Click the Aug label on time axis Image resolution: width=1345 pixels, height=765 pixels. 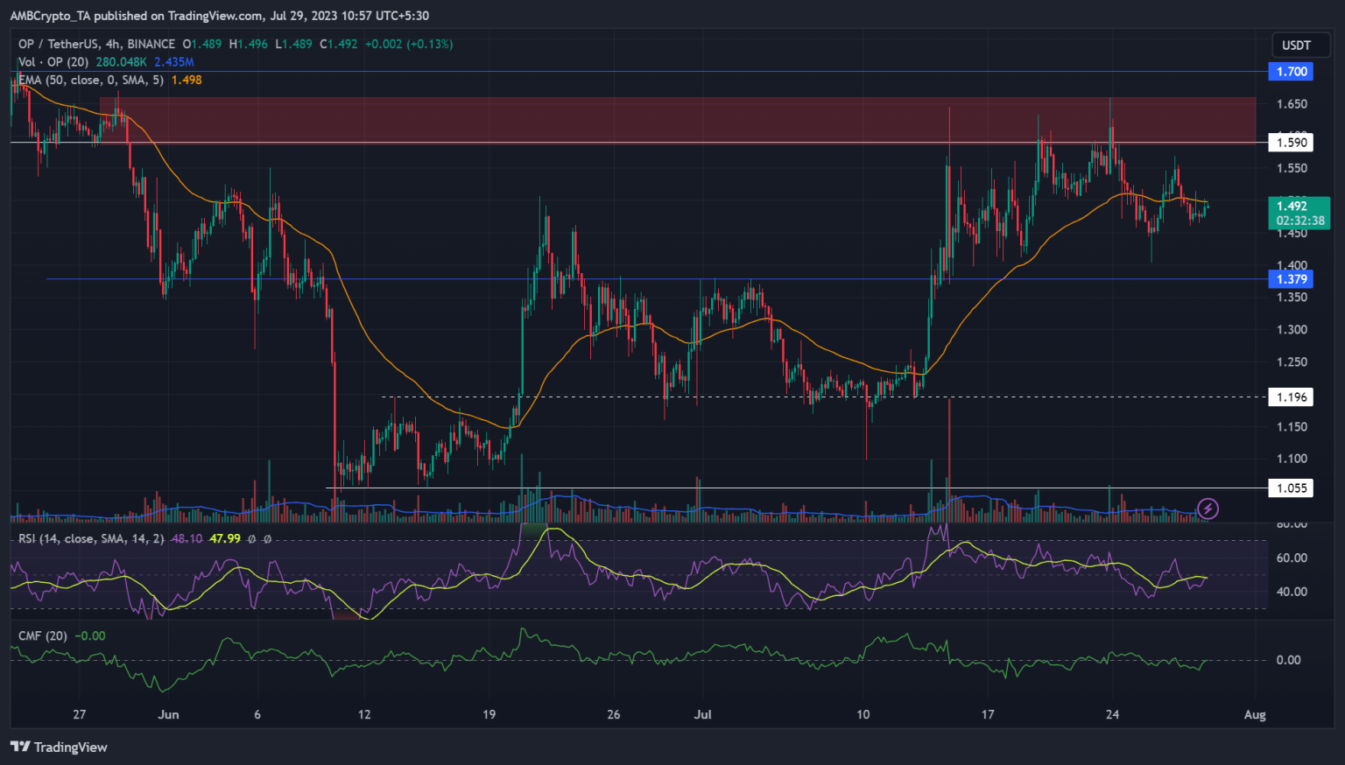tap(1254, 714)
